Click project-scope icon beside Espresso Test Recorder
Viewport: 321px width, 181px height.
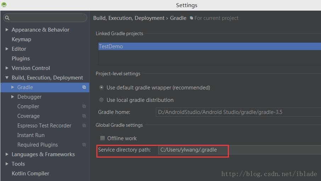(84, 126)
